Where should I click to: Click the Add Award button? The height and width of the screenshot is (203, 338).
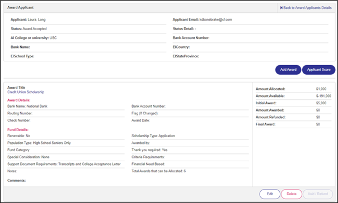tap(288, 70)
